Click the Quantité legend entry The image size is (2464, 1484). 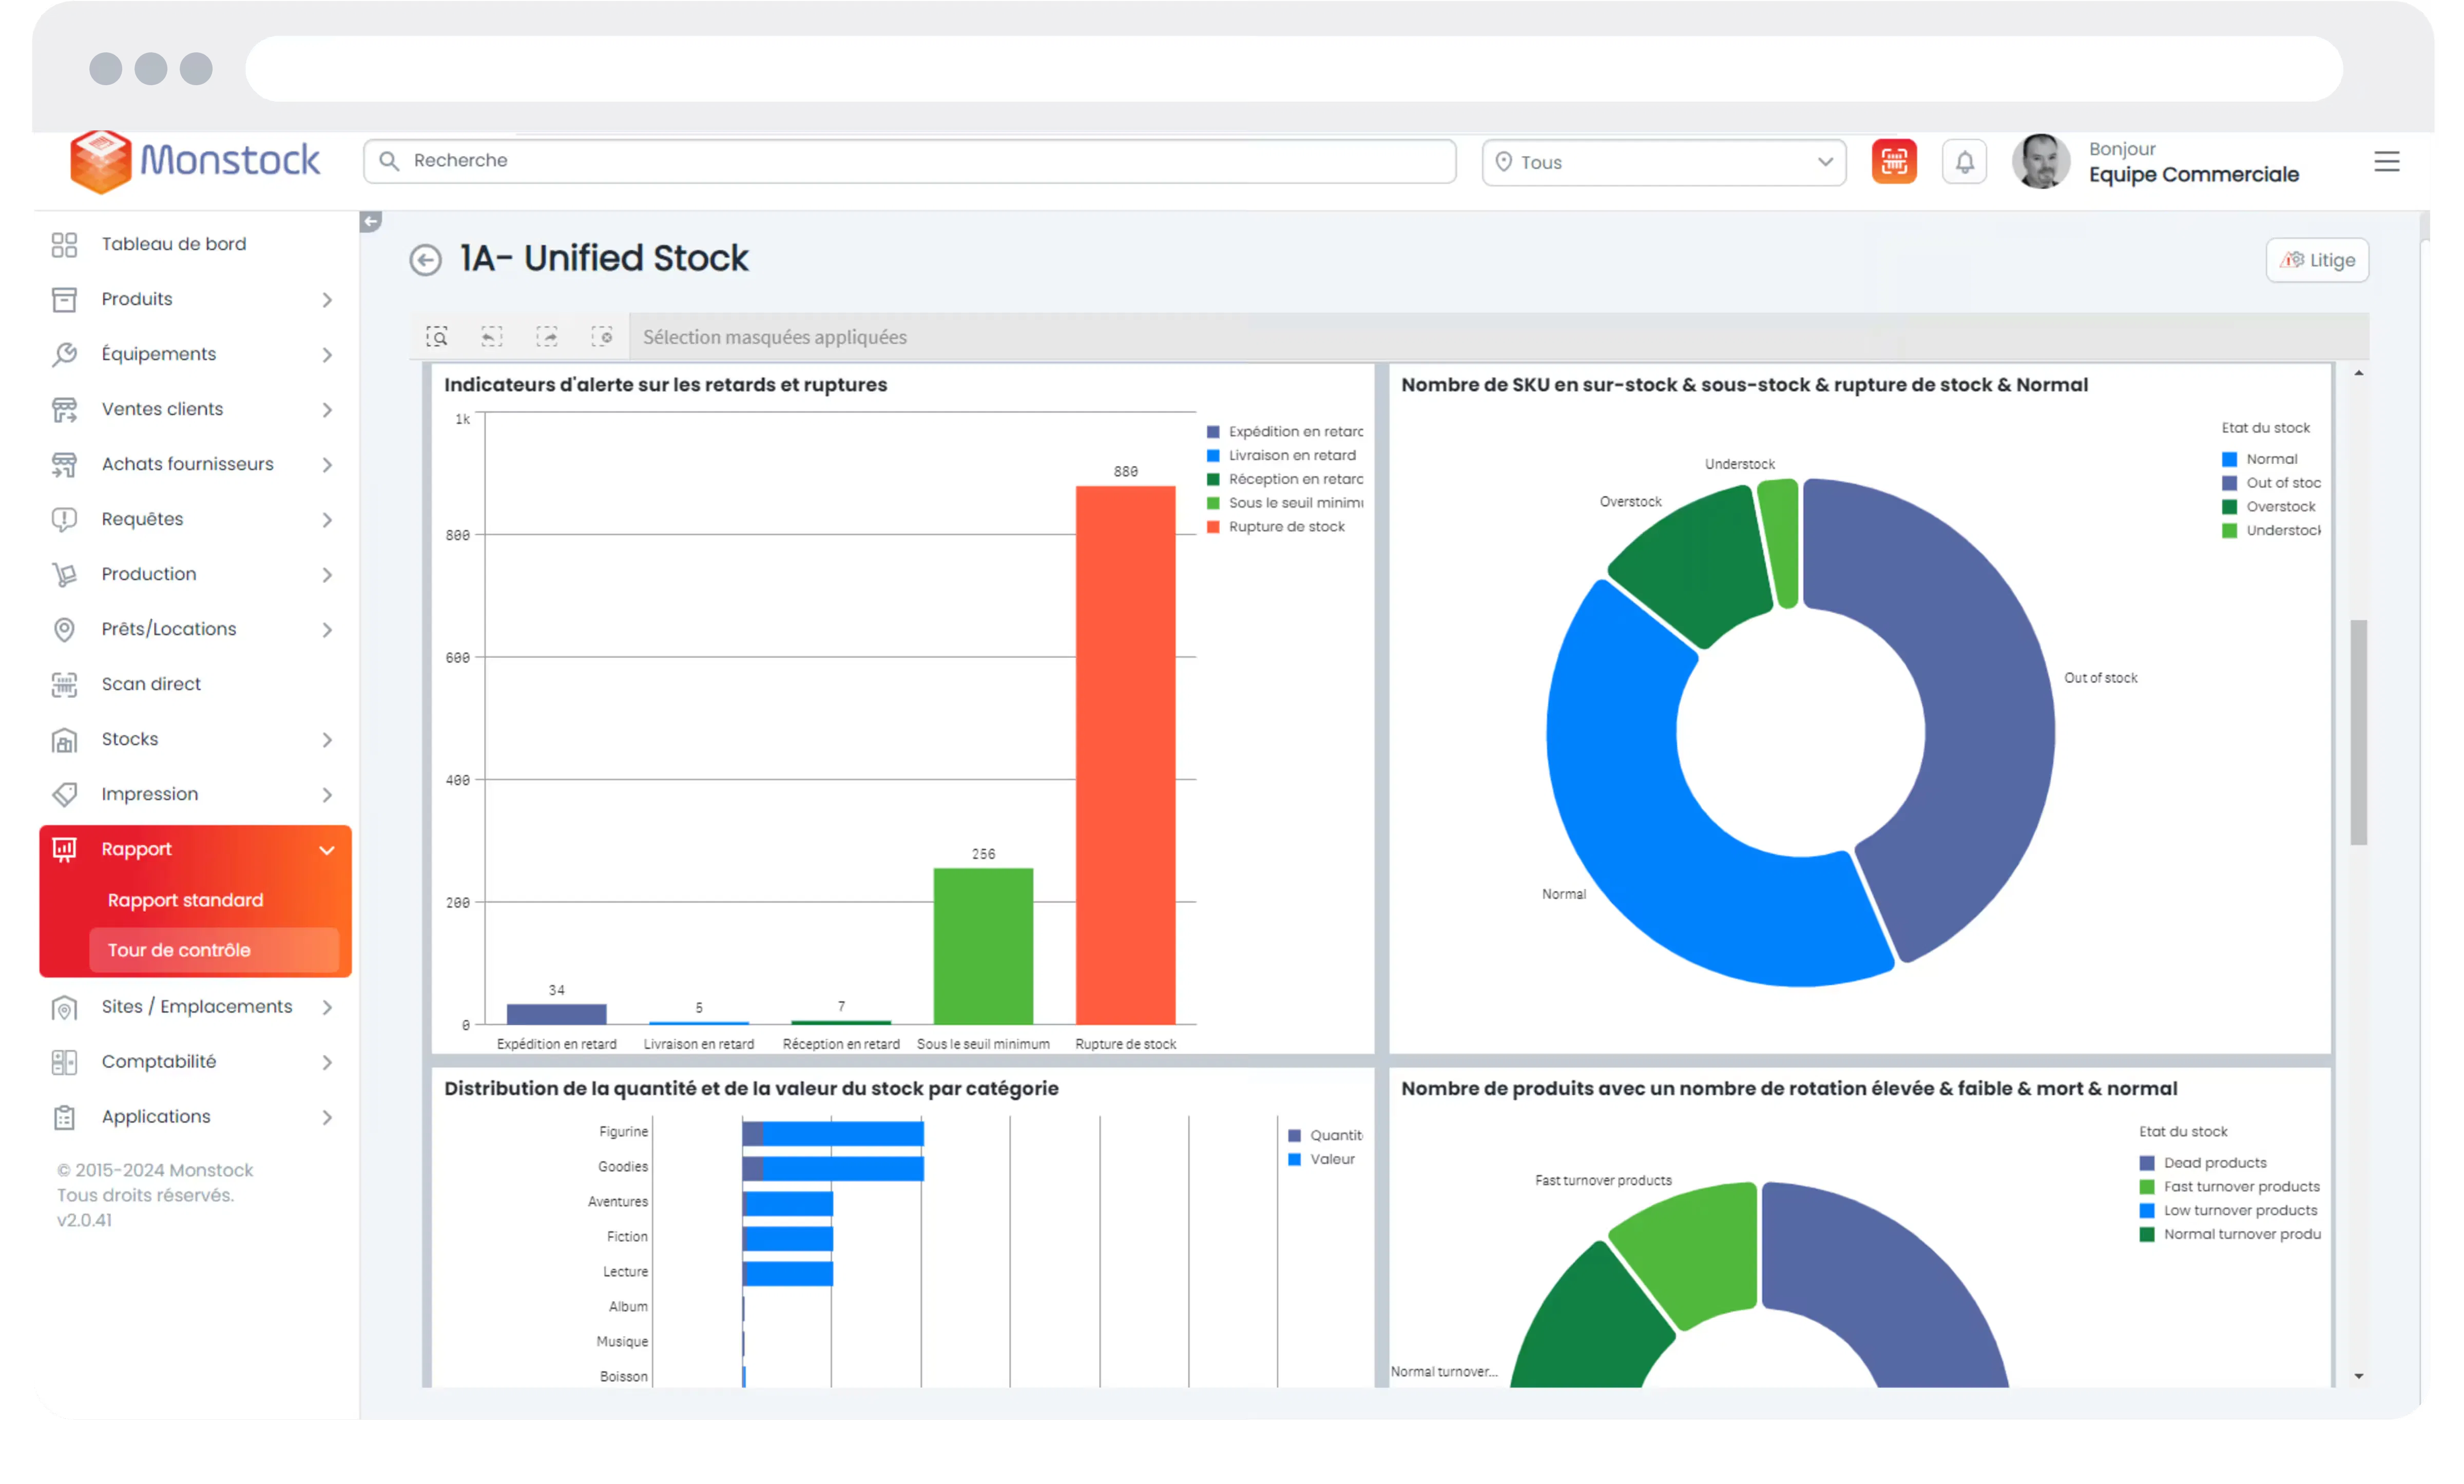[x=1325, y=1136]
